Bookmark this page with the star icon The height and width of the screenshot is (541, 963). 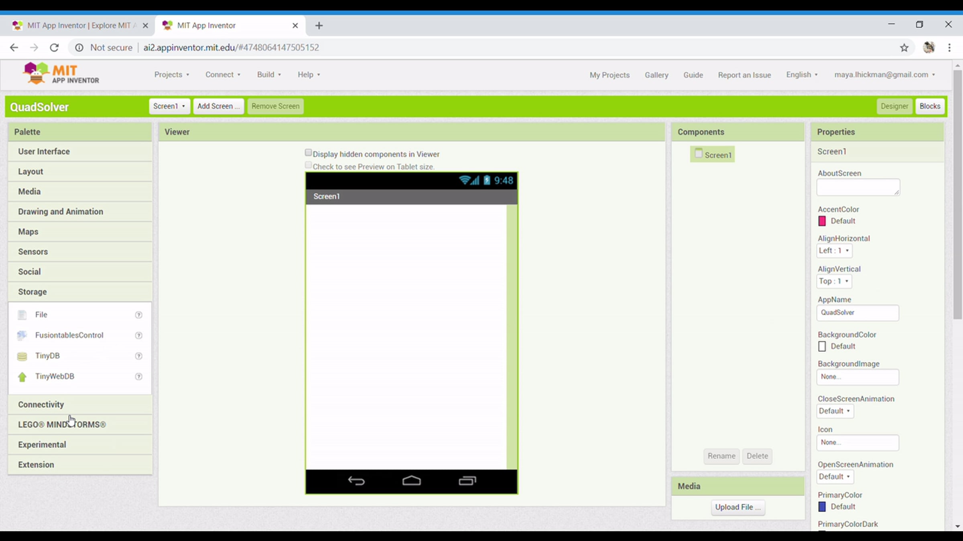tap(904, 48)
